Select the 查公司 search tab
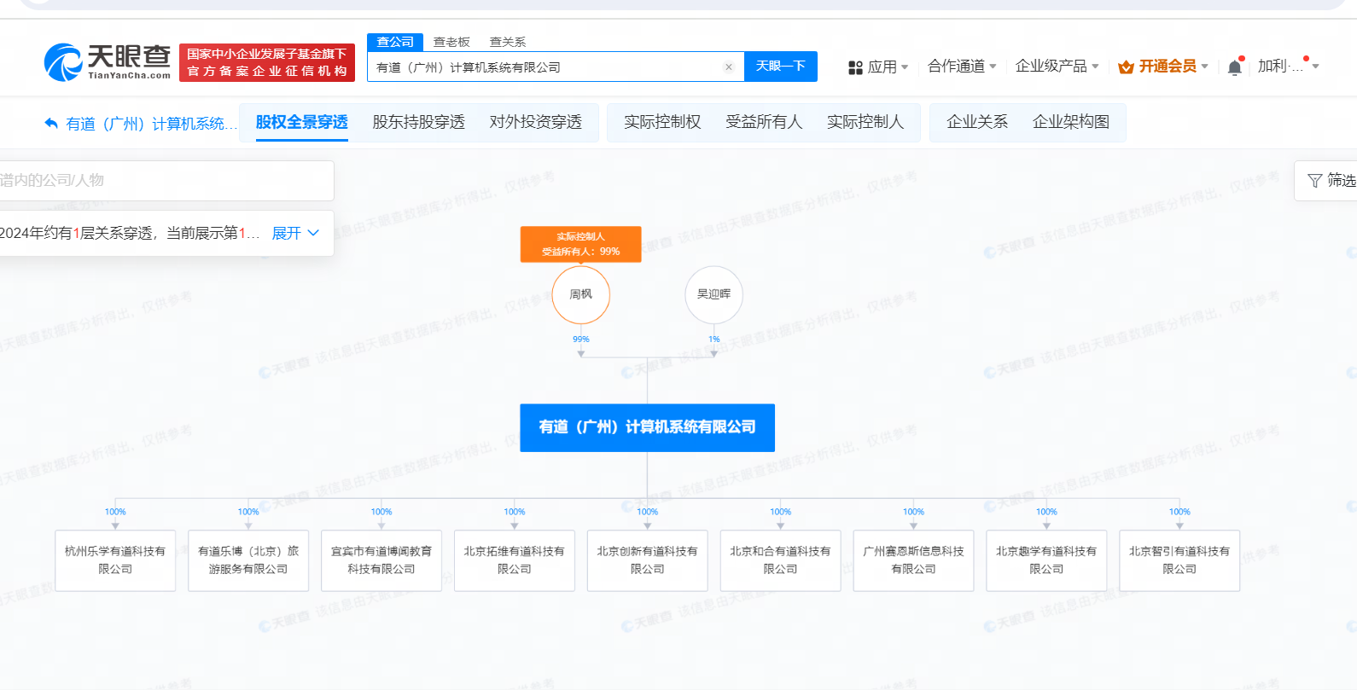This screenshot has width=1357, height=690. [395, 42]
